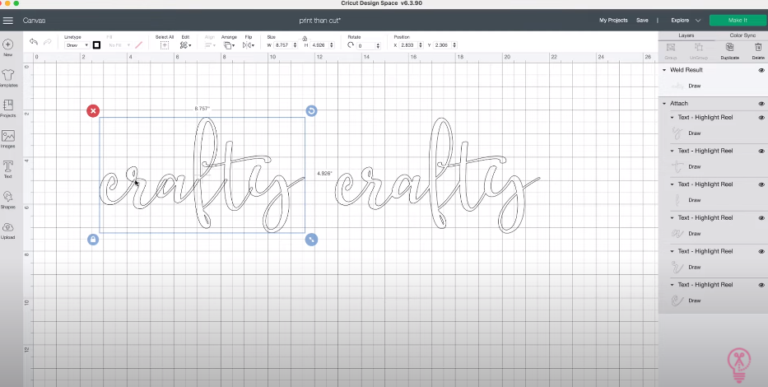Hide the Weld Result layer
768x387 pixels.
coord(761,70)
